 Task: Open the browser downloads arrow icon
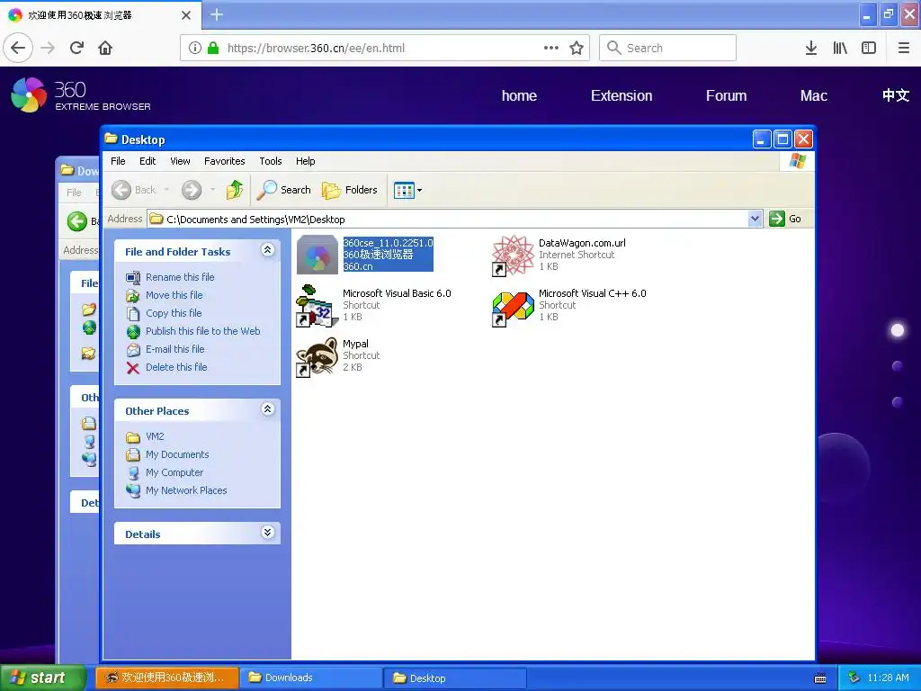coord(811,48)
